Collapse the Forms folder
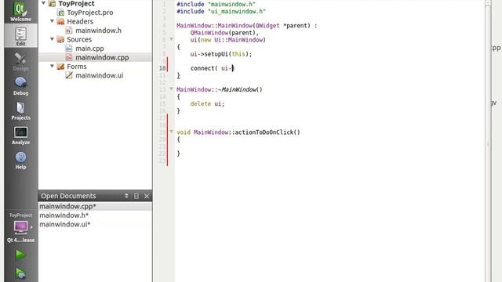 click(x=52, y=66)
